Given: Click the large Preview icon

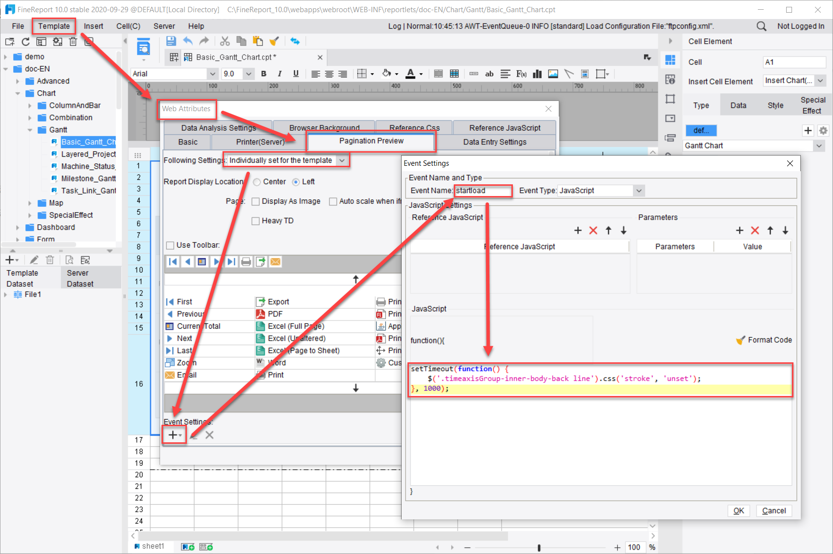Looking at the screenshot, I should point(143,47).
